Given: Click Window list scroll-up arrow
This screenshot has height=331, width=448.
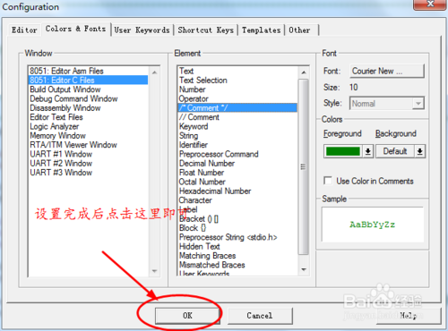Looking at the screenshot, I should point(154,72).
